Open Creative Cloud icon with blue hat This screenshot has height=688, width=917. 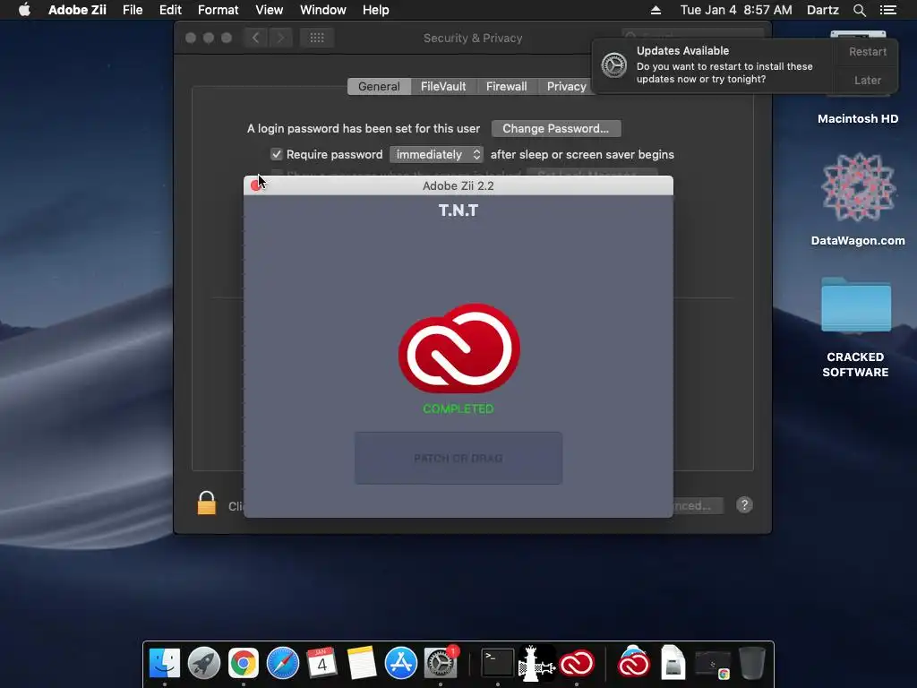coord(633,662)
